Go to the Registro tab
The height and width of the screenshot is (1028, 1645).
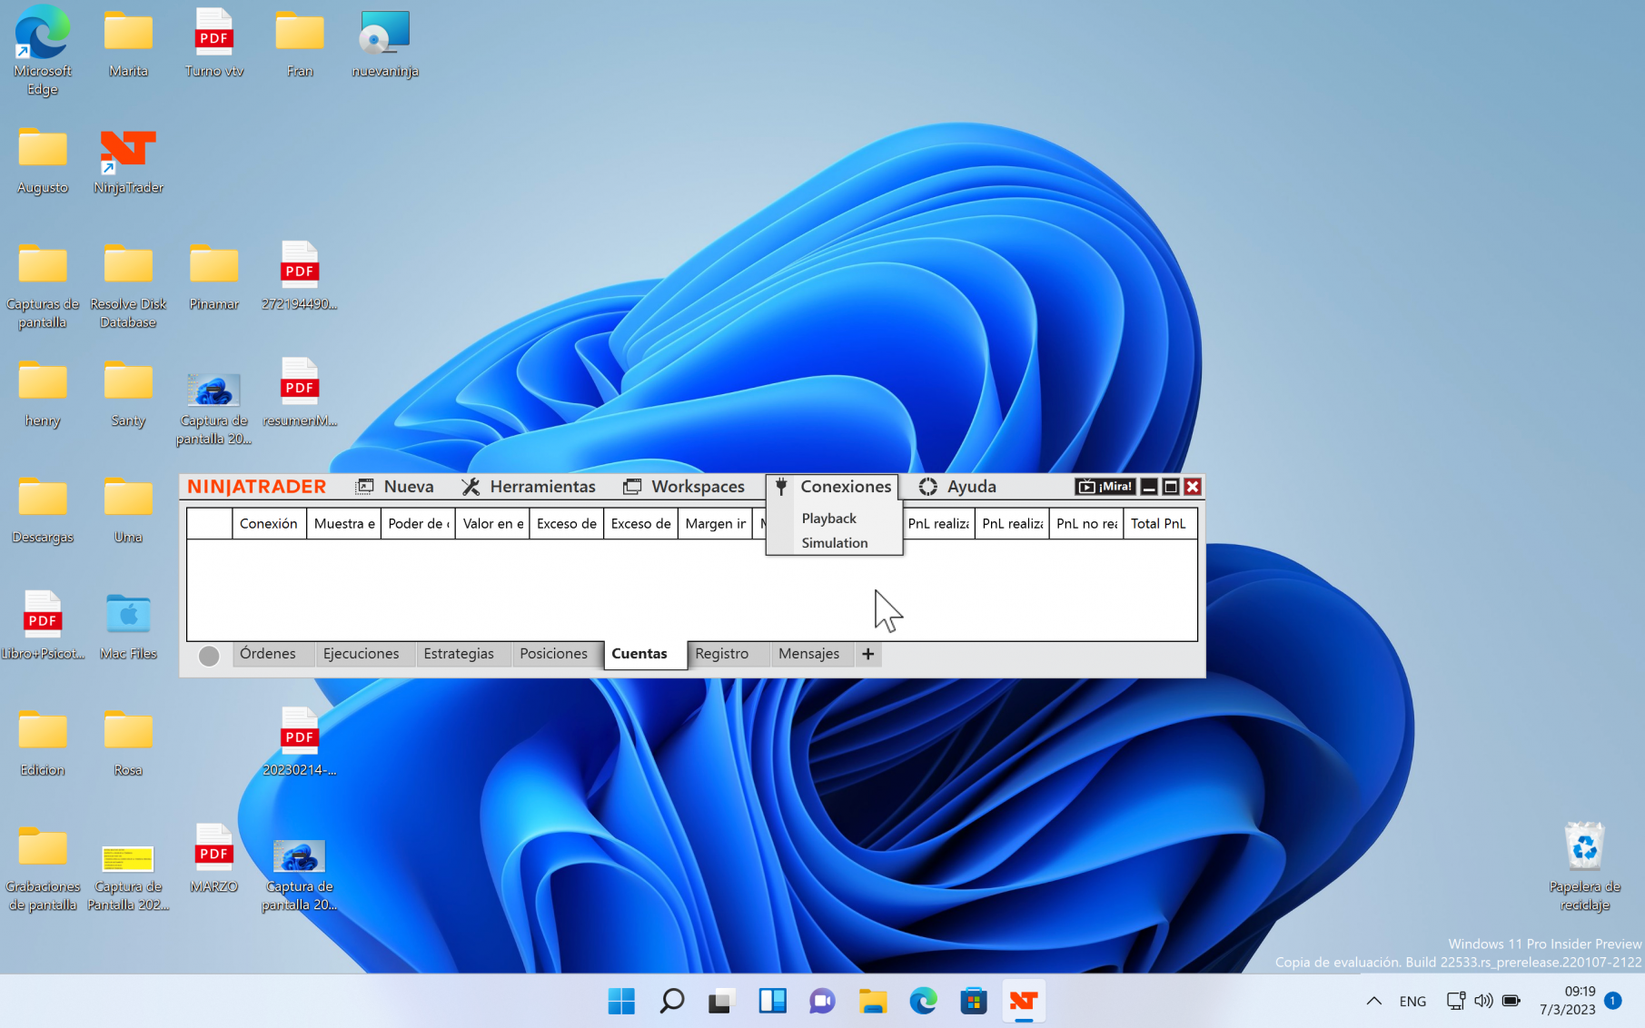pos(721,654)
